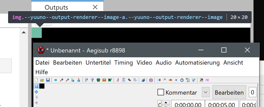Image resolution: width=264 pixels, height=107 pixels.
Task: Zoom in video with the plus magnifier
Action: [62, 80]
